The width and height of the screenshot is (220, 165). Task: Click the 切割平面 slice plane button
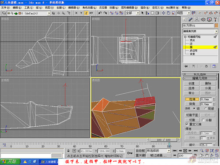(192, 115)
